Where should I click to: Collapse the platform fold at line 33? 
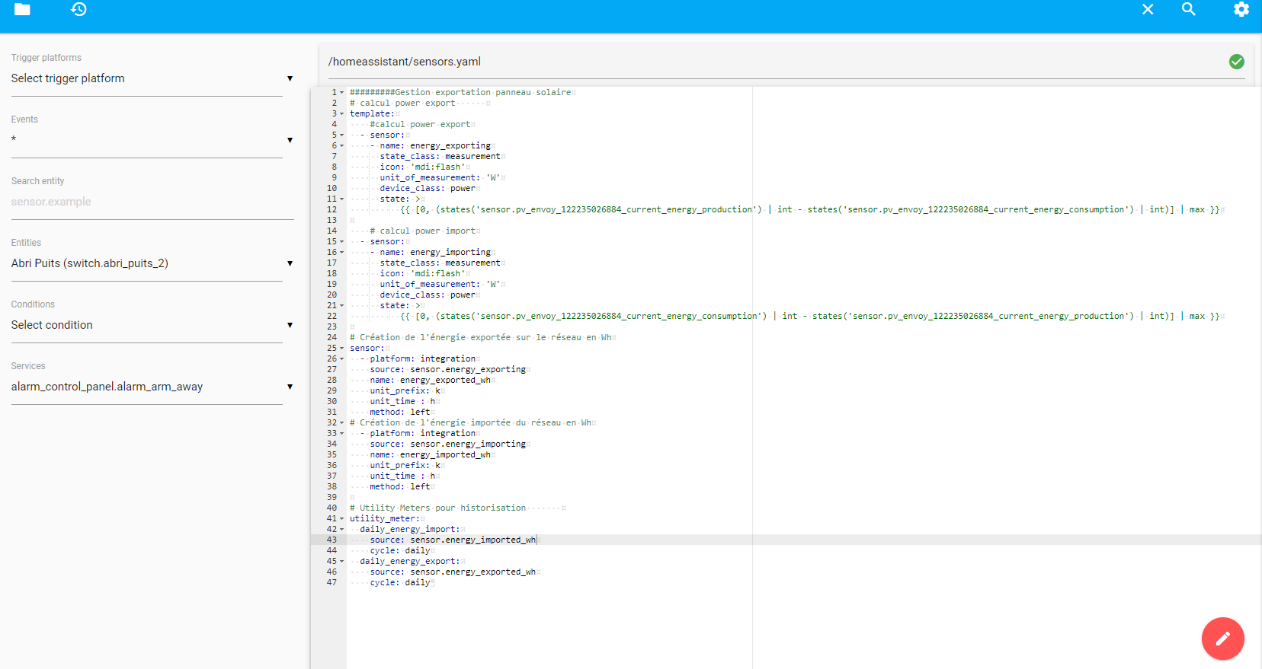(342, 433)
